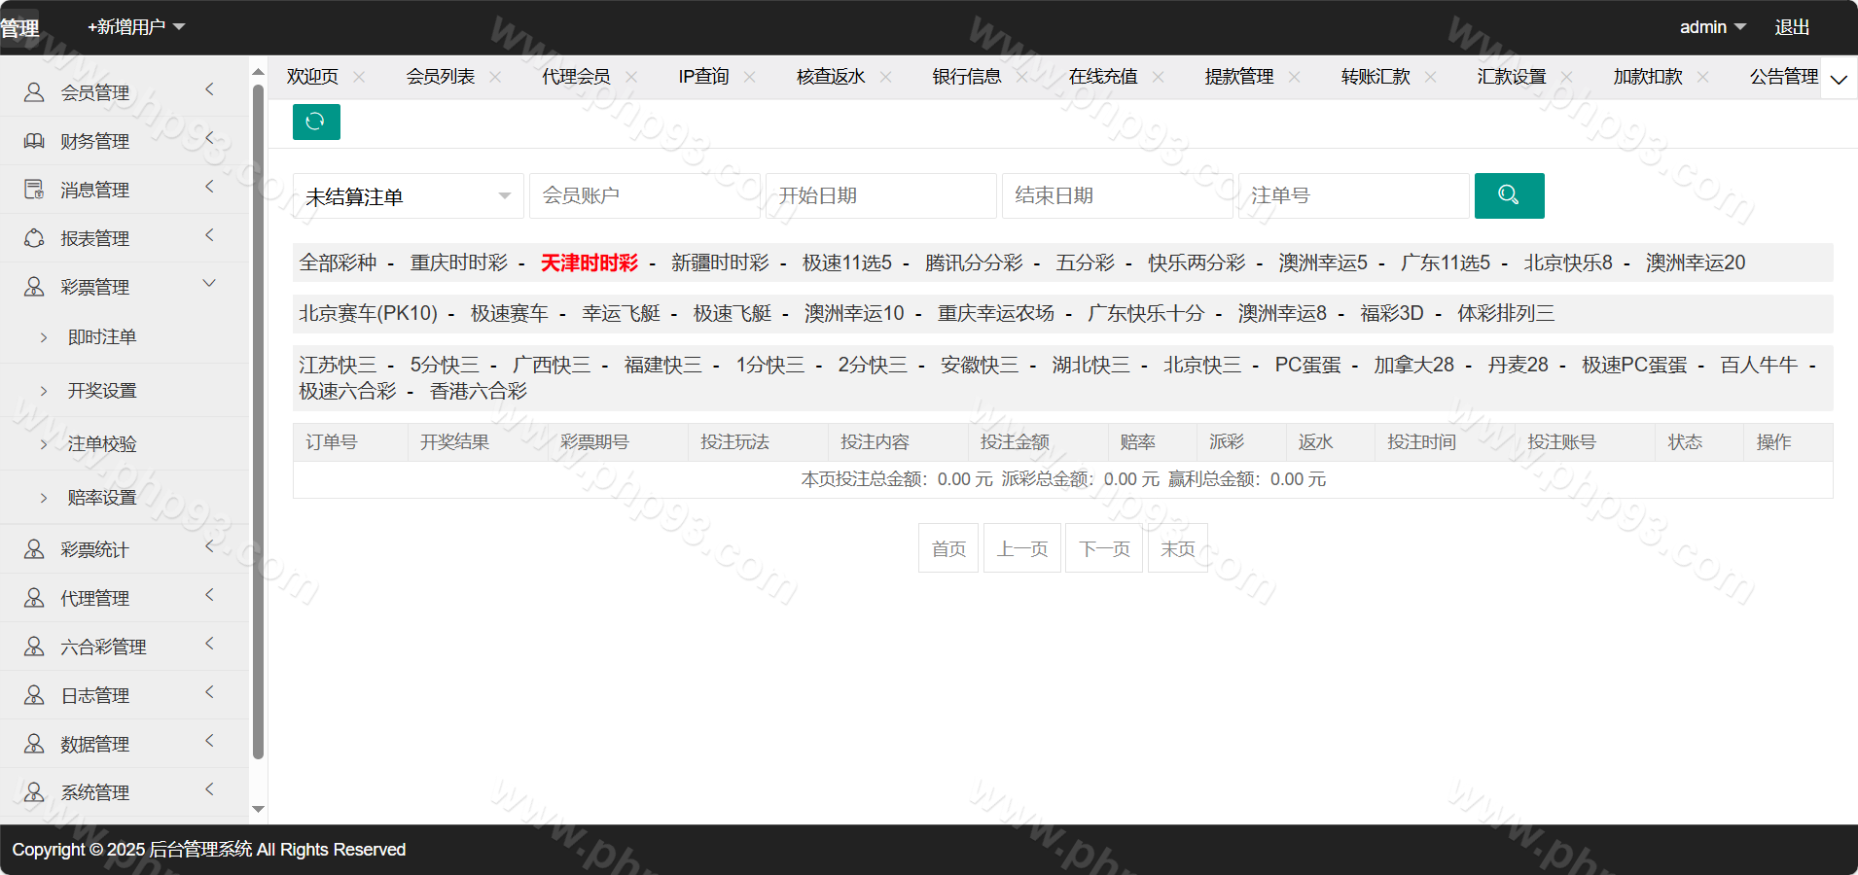
Task: Expand the admin account dropdown
Action: click(x=1712, y=27)
